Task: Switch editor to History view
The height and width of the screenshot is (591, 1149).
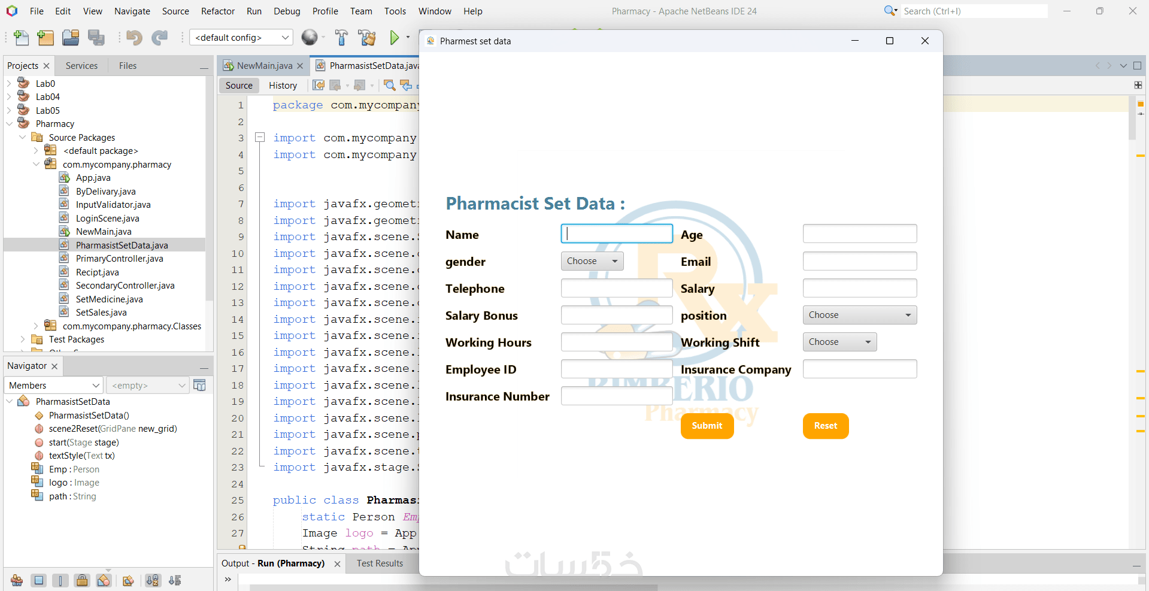Action: click(283, 86)
